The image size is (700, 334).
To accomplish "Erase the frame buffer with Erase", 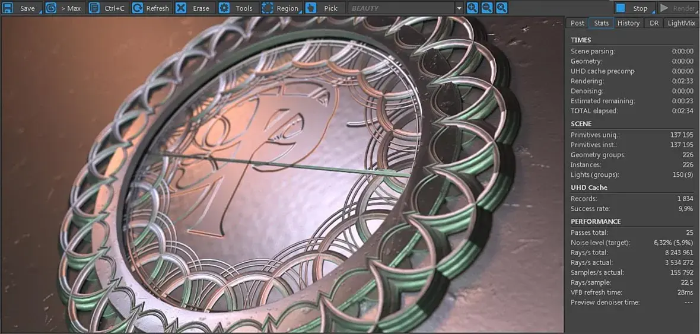I will coord(194,8).
